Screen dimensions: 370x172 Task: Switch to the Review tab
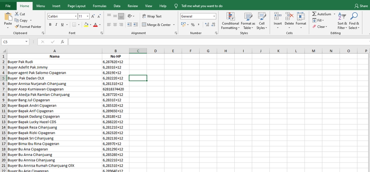click(133, 6)
